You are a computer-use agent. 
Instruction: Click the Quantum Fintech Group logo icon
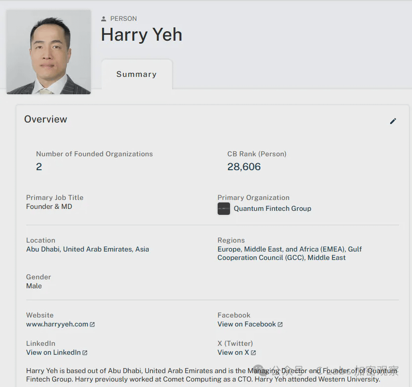pos(224,208)
